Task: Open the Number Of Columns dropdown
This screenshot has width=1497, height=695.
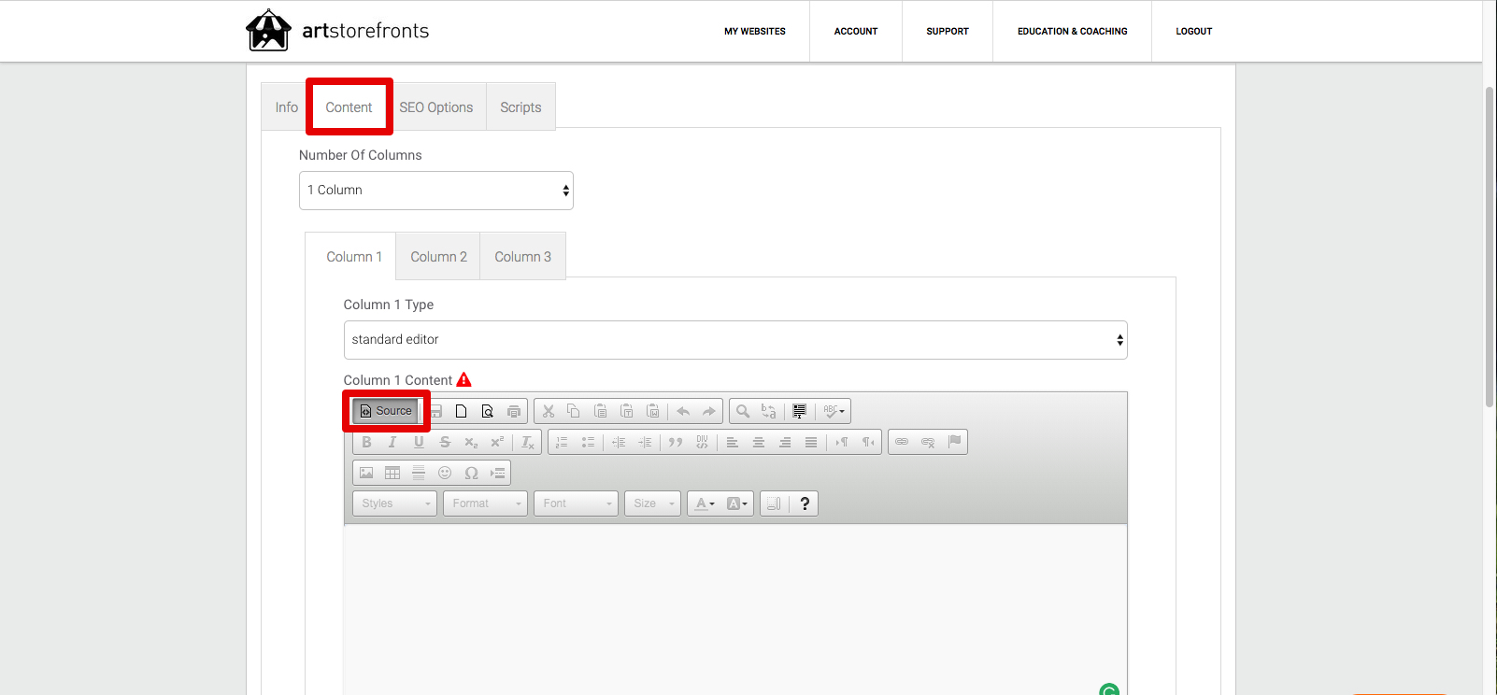Action: coord(436,191)
